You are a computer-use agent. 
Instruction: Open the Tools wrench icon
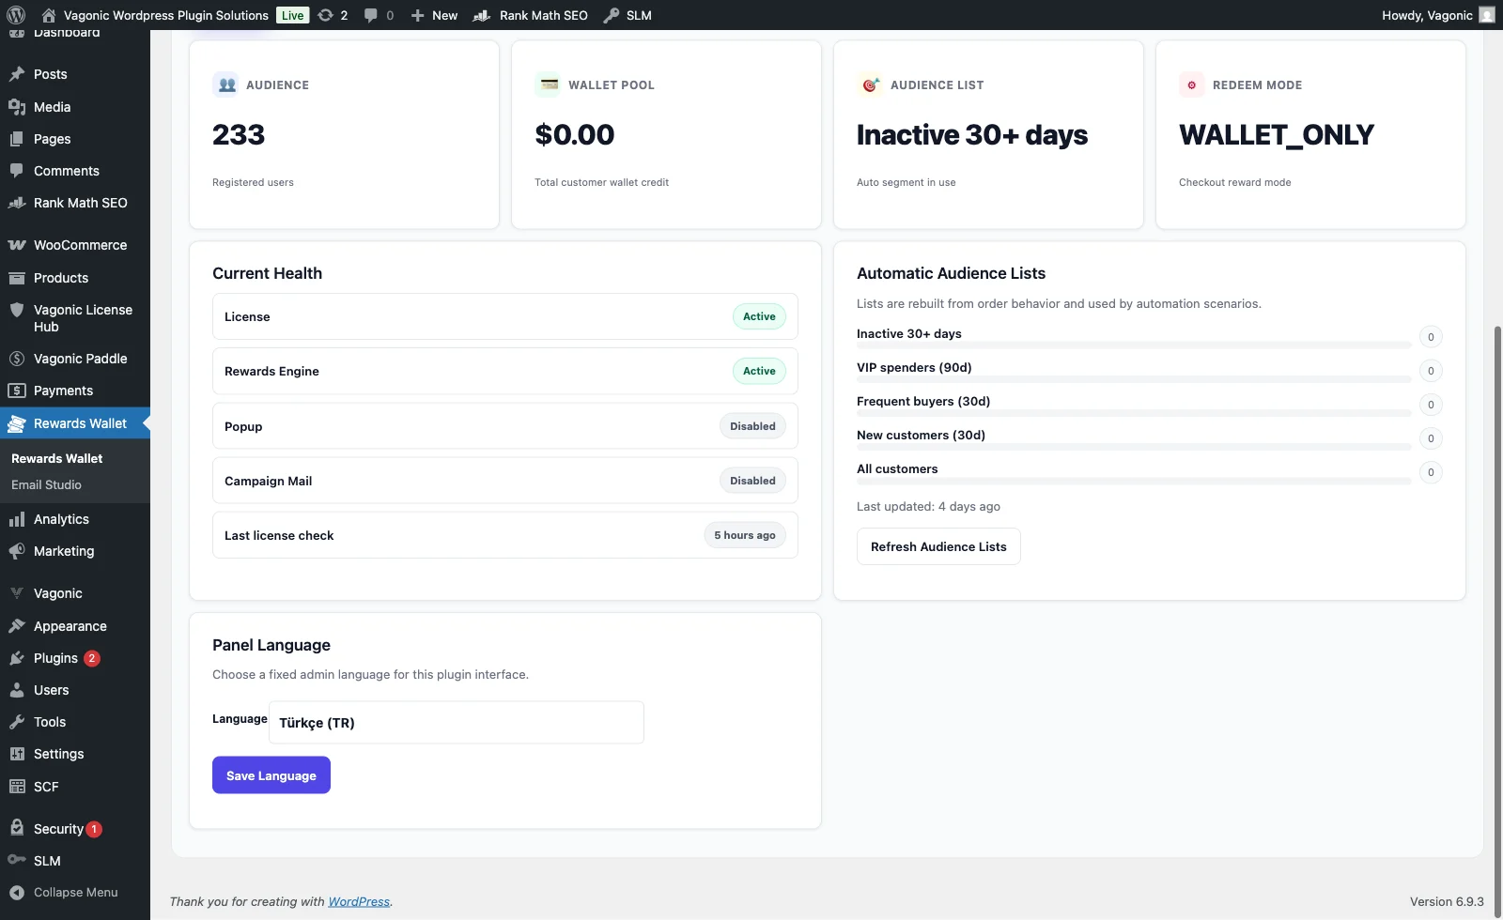17,722
